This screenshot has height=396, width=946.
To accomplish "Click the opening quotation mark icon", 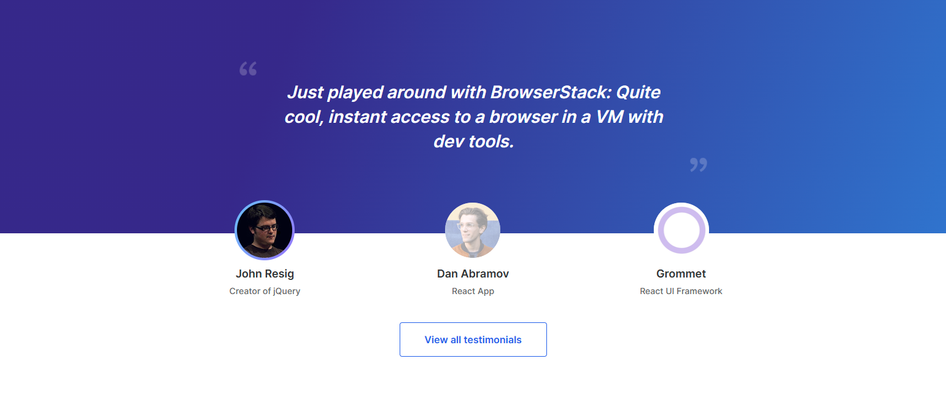I will (x=248, y=69).
